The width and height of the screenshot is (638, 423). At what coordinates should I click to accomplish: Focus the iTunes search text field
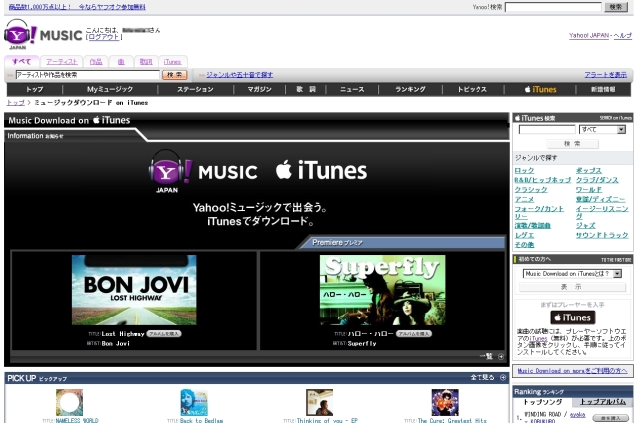tap(547, 130)
